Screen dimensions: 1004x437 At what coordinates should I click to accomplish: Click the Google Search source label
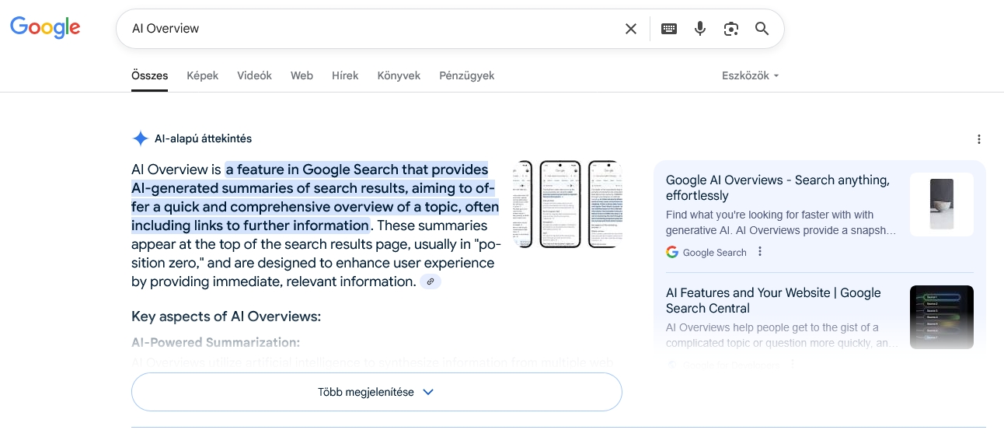[x=714, y=252]
